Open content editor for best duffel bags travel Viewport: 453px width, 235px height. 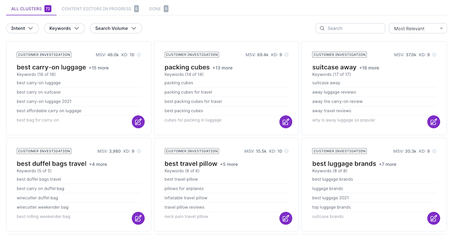[138, 218]
